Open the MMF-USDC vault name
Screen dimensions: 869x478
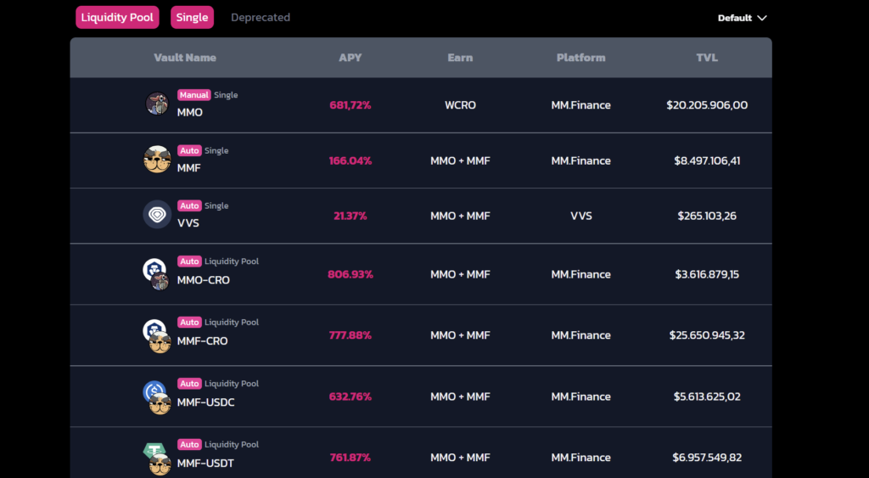pos(205,402)
